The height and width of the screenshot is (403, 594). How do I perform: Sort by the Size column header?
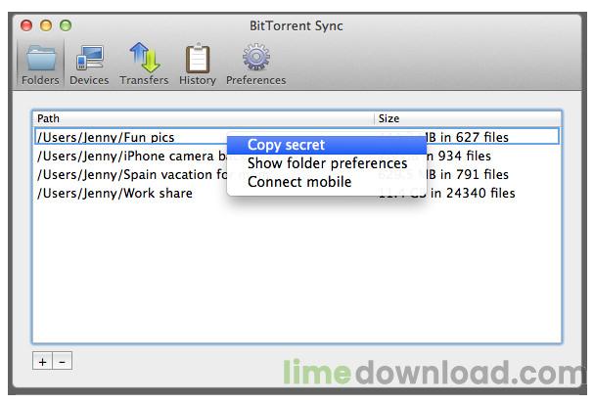(x=468, y=118)
